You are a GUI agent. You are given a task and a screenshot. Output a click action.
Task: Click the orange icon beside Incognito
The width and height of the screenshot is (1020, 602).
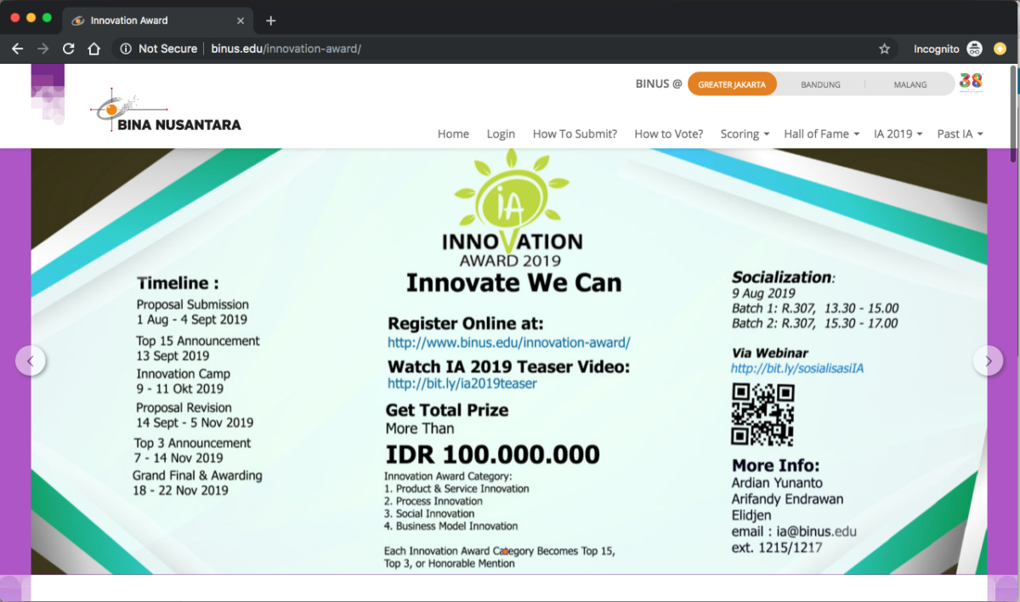(x=1000, y=48)
